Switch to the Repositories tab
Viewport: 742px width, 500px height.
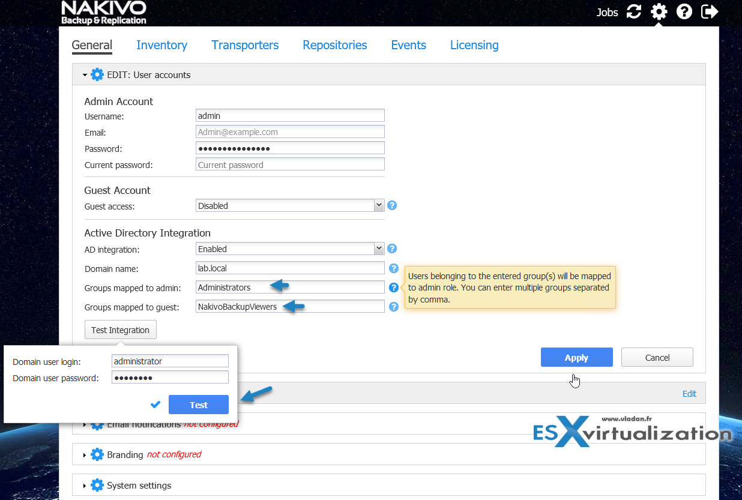(x=335, y=45)
